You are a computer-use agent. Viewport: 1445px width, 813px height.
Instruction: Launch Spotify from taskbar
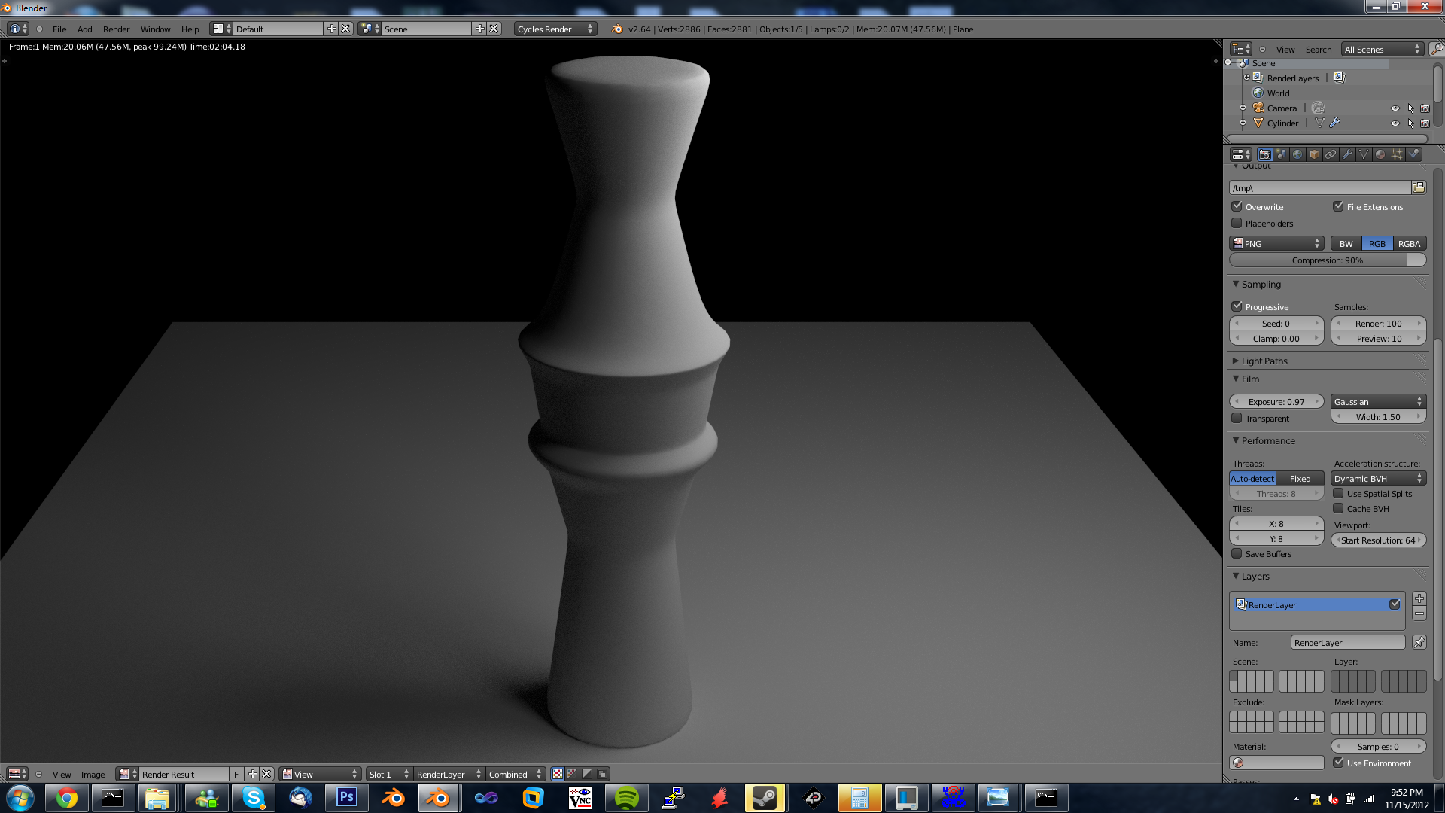click(x=625, y=797)
